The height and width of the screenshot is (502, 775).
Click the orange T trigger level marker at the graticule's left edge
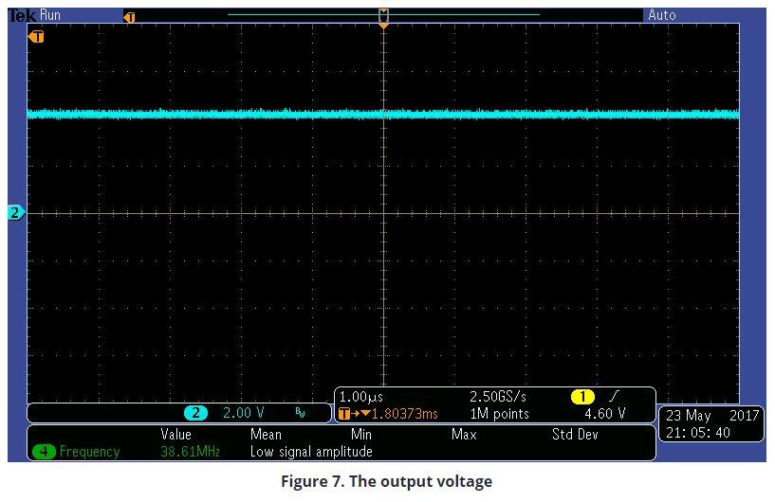tap(36, 37)
